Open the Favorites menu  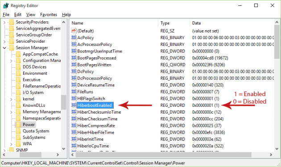(x=49, y=15)
